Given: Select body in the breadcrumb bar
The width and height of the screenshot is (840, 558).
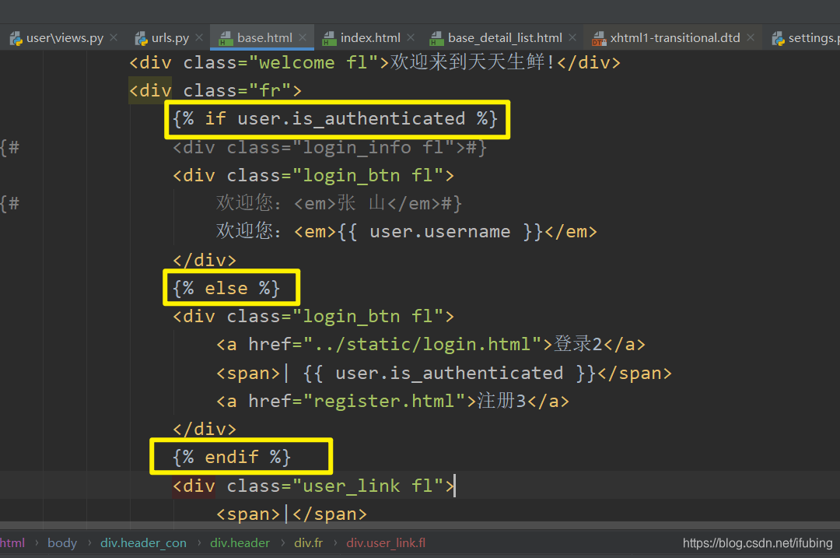Looking at the screenshot, I should tap(62, 543).
